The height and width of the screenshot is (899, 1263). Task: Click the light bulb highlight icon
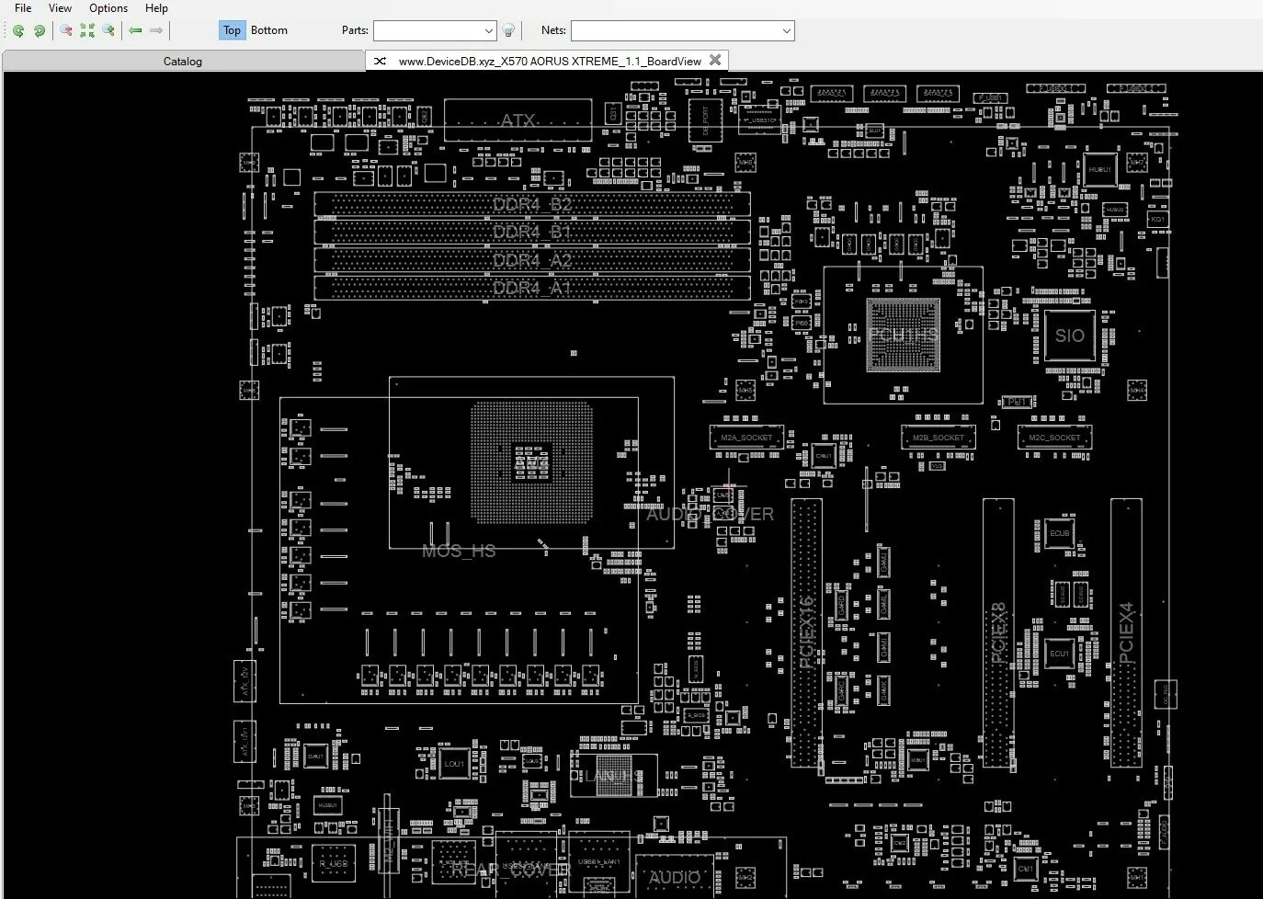tap(508, 30)
